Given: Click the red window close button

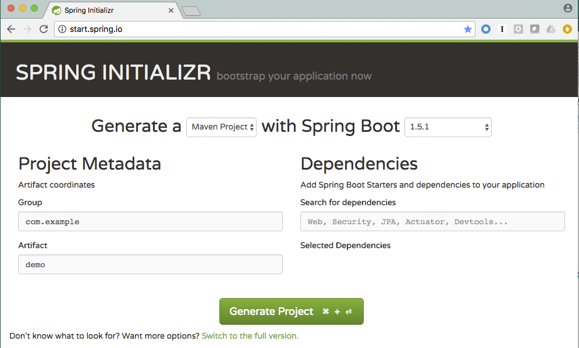Looking at the screenshot, I should click(11, 8).
